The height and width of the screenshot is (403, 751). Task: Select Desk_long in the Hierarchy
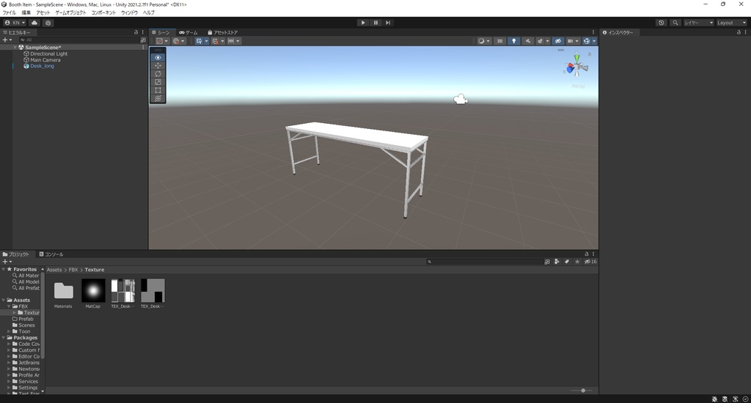[42, 66]
